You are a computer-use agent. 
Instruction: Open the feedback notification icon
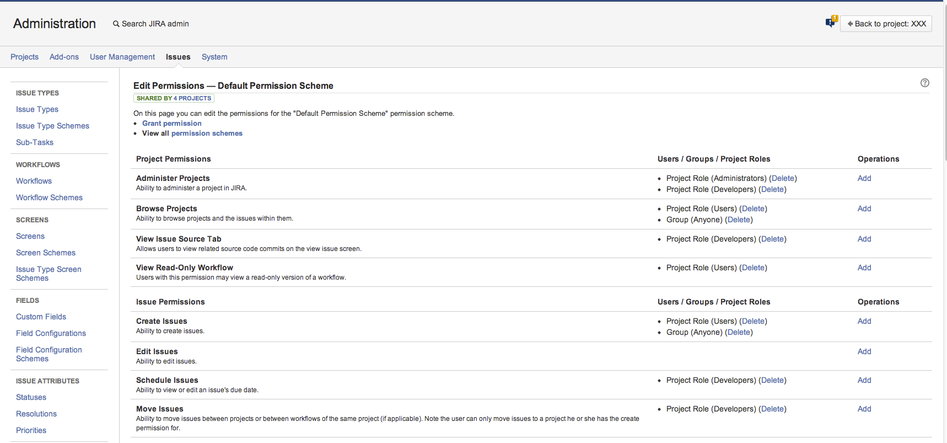tap(831, 22)
